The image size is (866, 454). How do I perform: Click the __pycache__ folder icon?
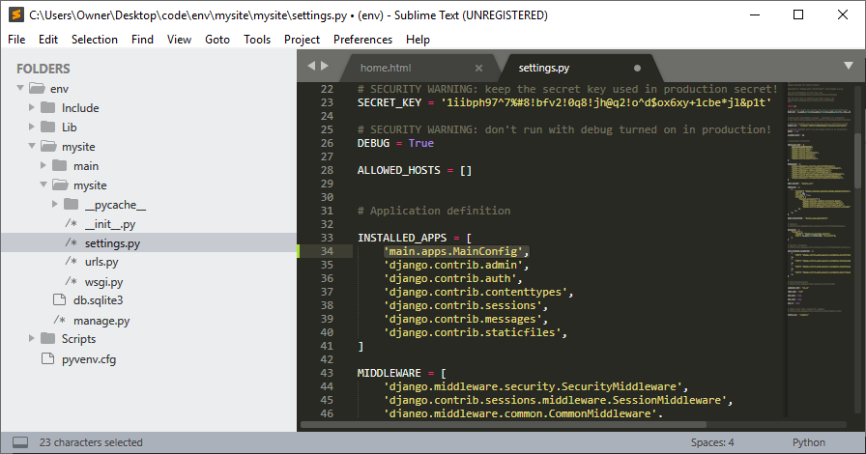click(72, 205)
